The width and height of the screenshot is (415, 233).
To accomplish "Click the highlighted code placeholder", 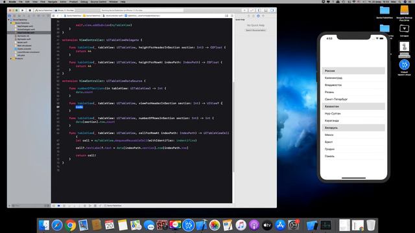I will (x=79, y=107).
